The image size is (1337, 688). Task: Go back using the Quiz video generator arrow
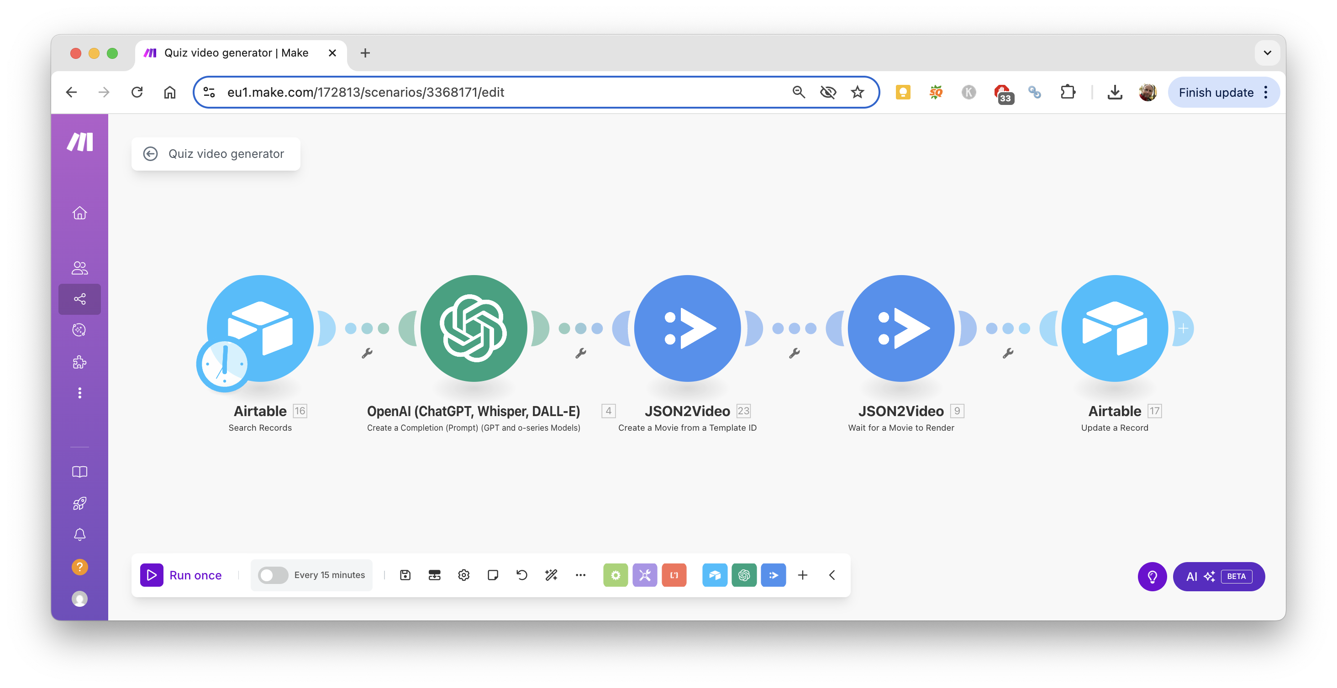(x=151, y=153)
